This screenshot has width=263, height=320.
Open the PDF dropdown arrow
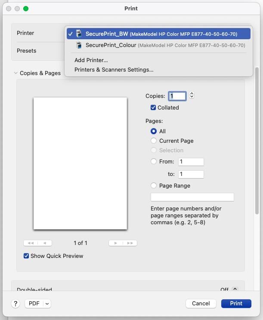pyautogui.click(x=47, y=304)
